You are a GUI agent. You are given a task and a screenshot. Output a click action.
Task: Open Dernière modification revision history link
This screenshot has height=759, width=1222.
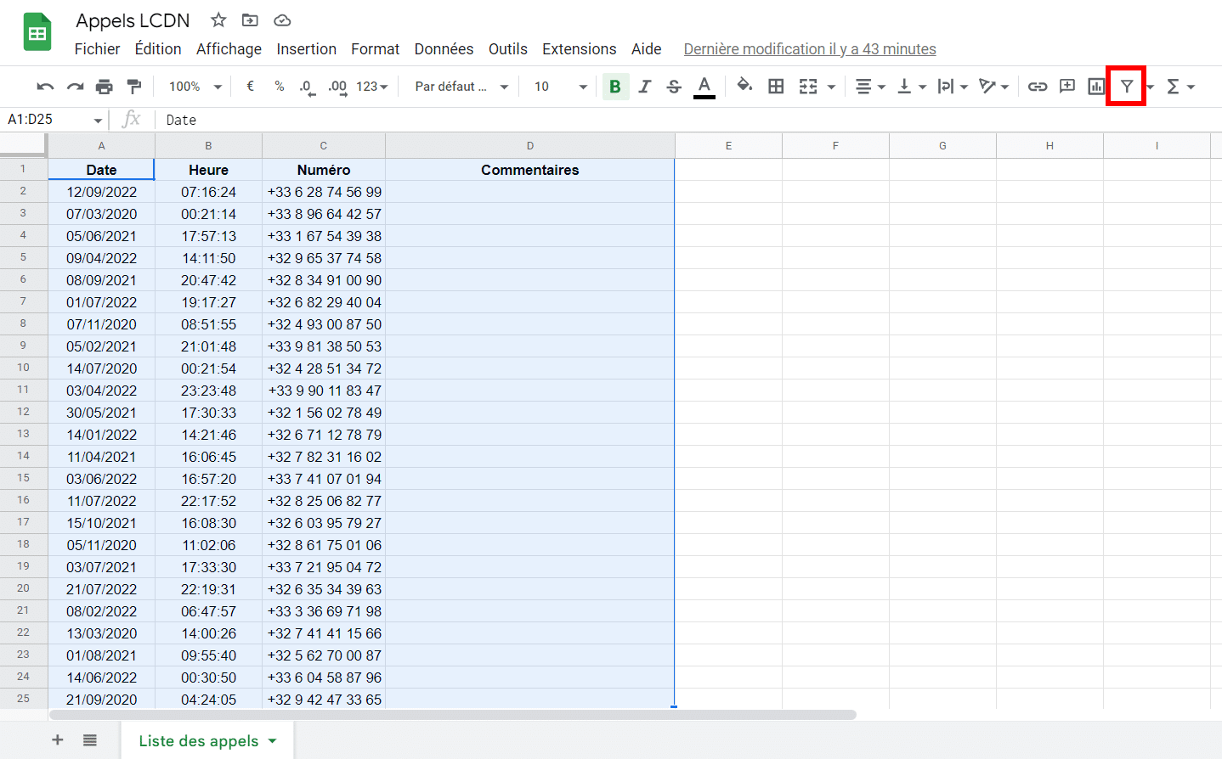click(809, 48)
